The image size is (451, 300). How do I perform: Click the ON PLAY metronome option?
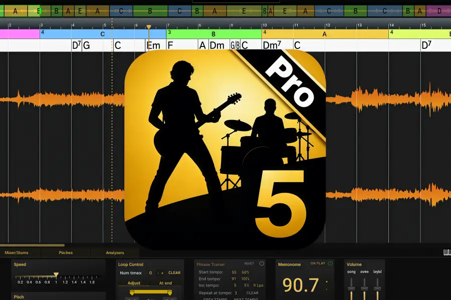point(318,263)
